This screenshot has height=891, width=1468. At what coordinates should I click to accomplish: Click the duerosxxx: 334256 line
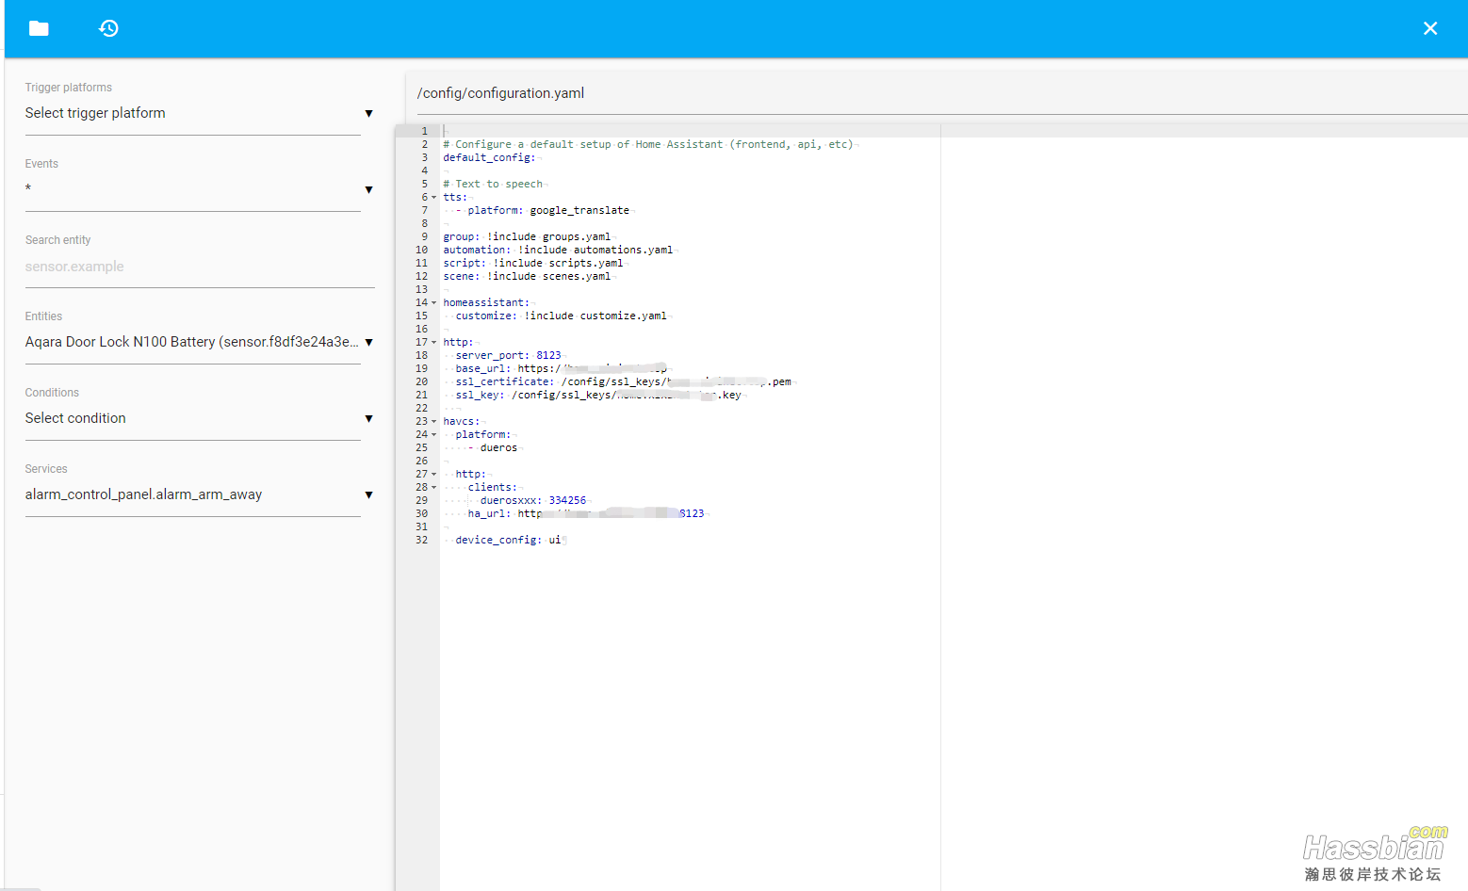533,501
